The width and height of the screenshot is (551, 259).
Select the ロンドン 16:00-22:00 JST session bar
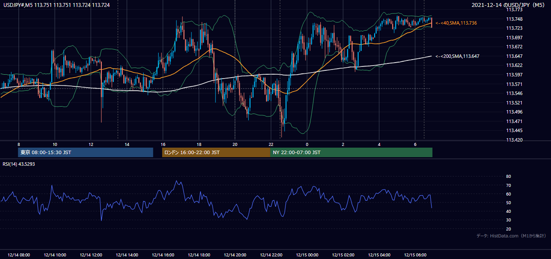tap(216, 152)
